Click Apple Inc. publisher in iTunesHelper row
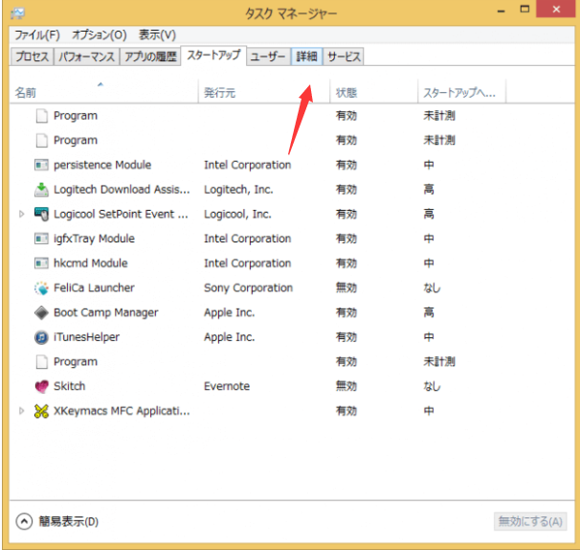 coord(230,337)
